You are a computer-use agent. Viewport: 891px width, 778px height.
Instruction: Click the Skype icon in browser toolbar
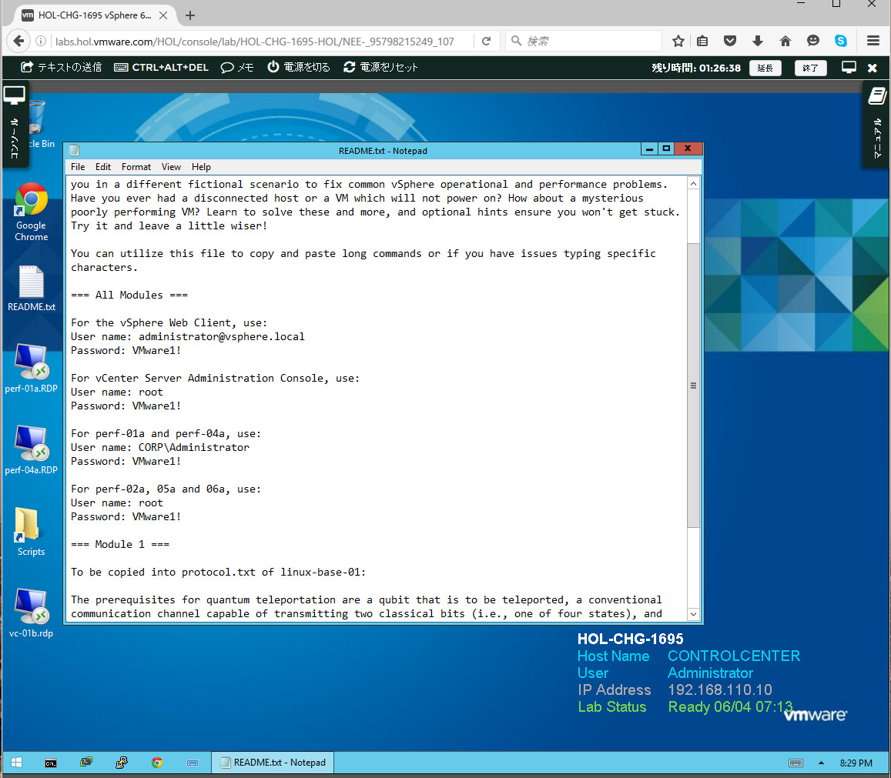[841, 41]
